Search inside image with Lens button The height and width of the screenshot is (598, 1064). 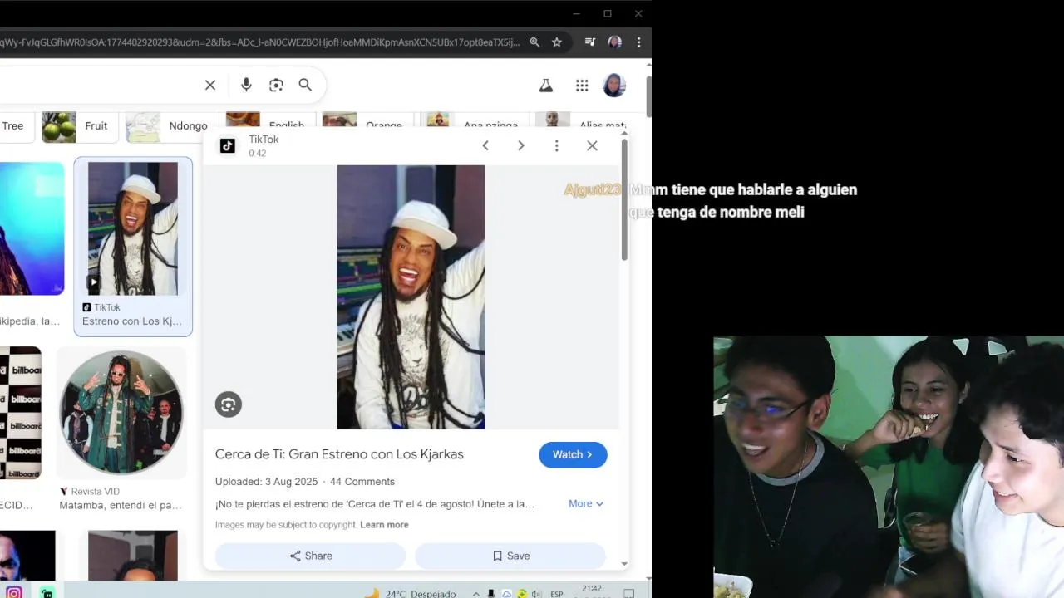[229, 404]
